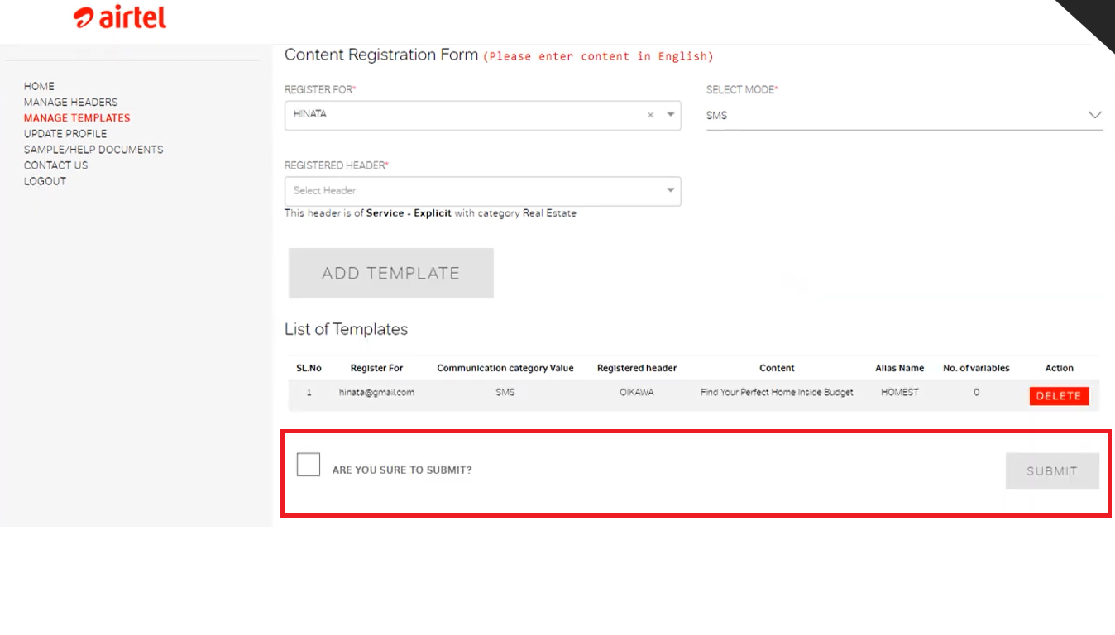Open the Select Mode SMS dropdown
This screenshot has width=1115, height=635.
click(903, 116)
